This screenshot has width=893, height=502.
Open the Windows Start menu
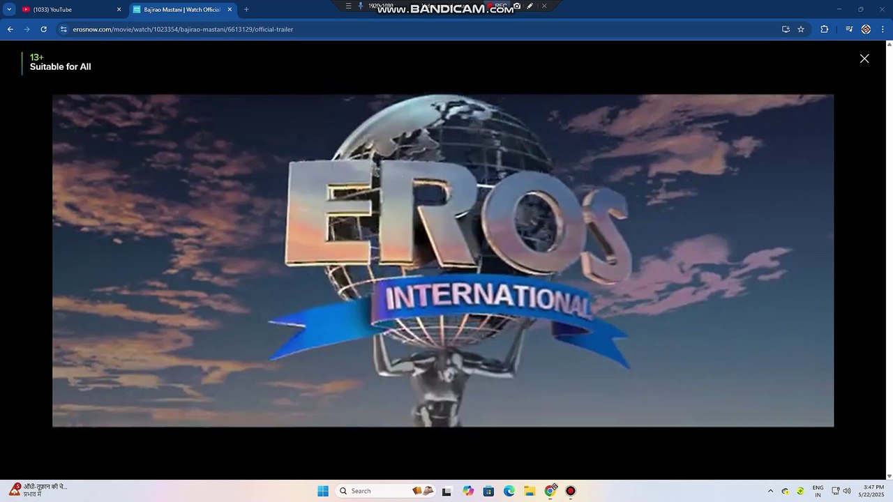323,491
